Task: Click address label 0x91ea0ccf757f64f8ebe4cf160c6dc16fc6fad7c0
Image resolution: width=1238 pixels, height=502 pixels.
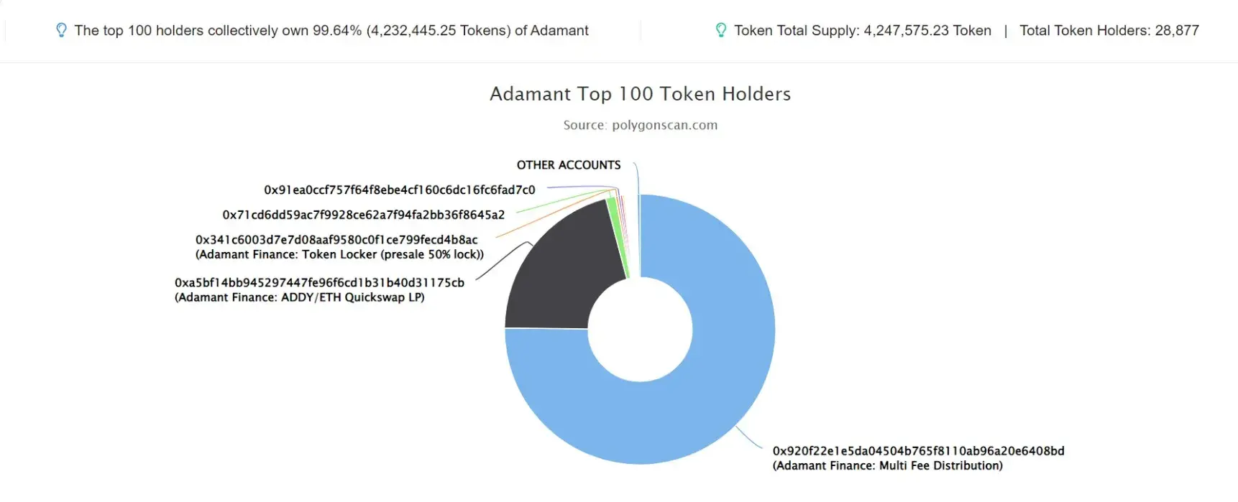Action: [x=400, y=190]
